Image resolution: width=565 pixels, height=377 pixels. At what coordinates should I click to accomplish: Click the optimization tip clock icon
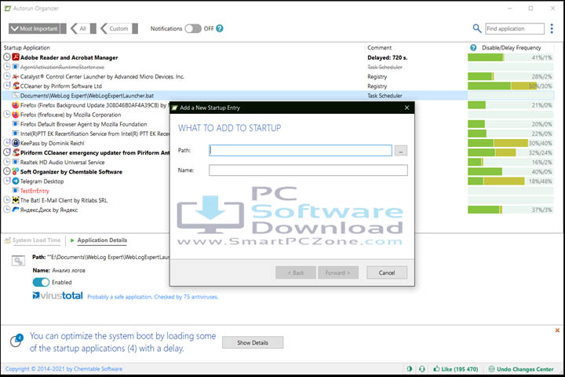pyautogui.click(x=16, y=340)
